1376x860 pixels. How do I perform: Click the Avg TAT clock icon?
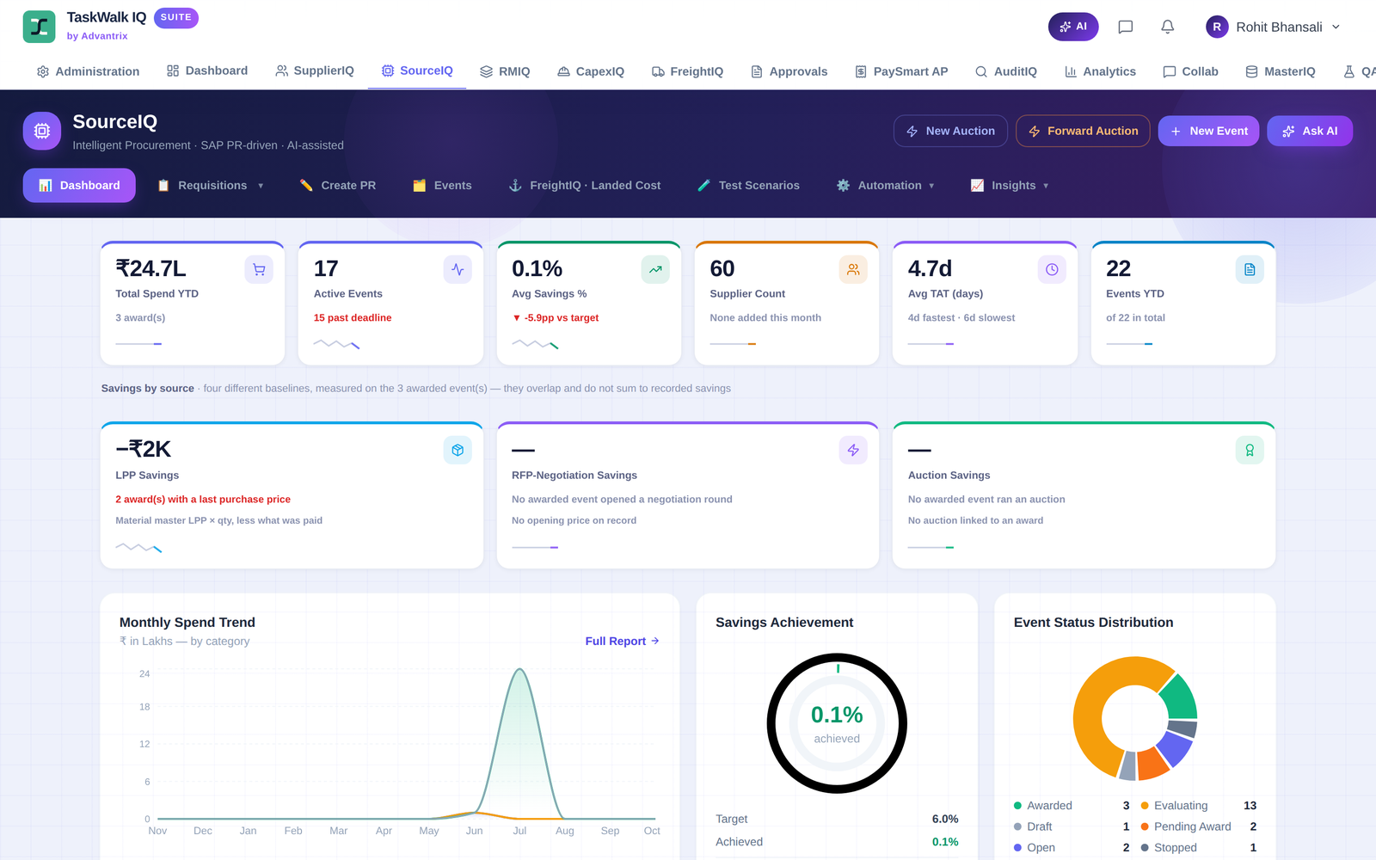point(1052,269)
